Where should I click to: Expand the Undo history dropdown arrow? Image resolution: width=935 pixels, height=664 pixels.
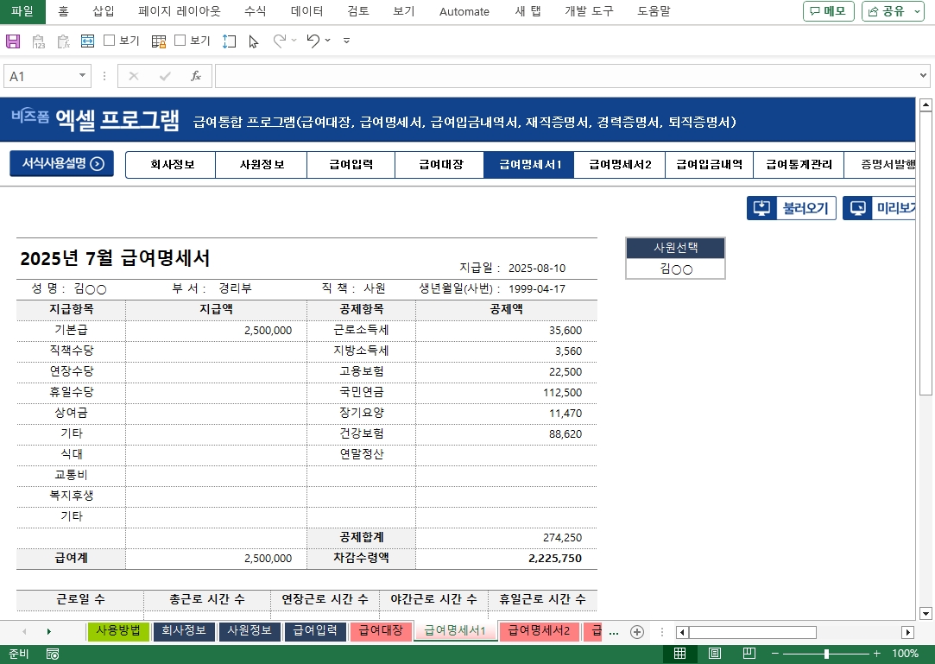coord(328,41)
